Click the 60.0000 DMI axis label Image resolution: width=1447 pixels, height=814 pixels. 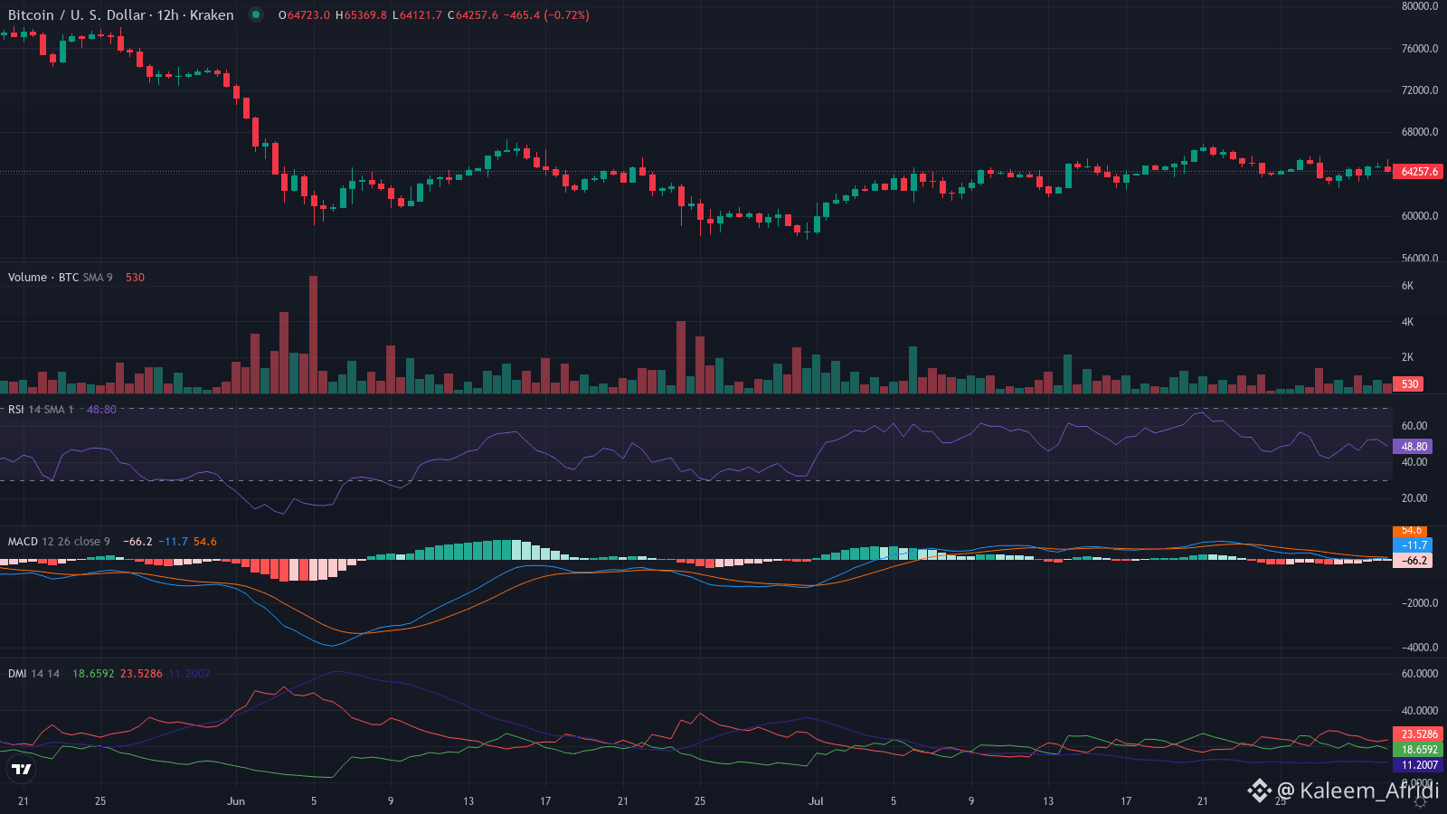coord(1420,674)
